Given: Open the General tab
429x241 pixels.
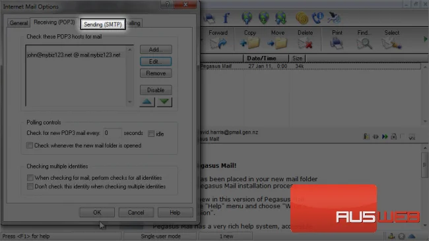Looking at the screenshot, I should tap(18, 23).
